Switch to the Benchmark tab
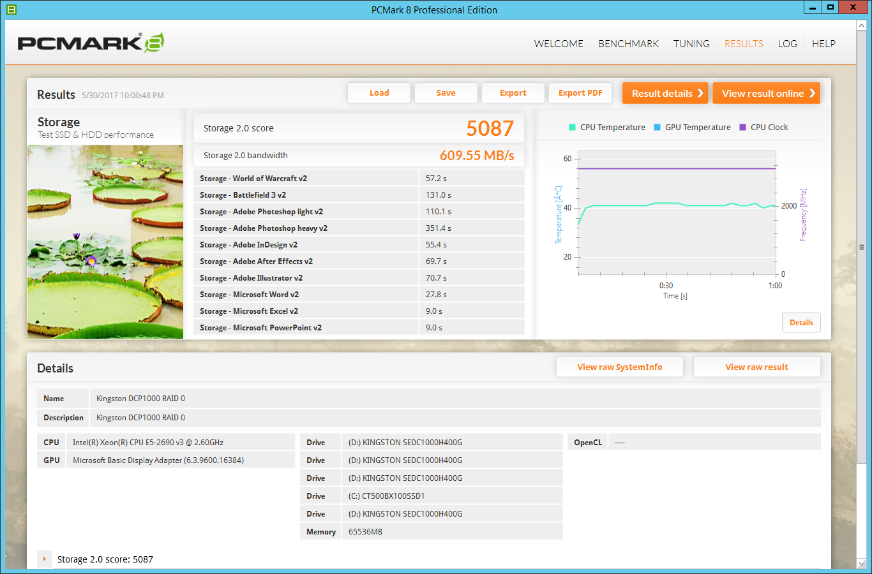Viewport: 872px width, 574px height. pyautogui.click(x=628, y=43)
